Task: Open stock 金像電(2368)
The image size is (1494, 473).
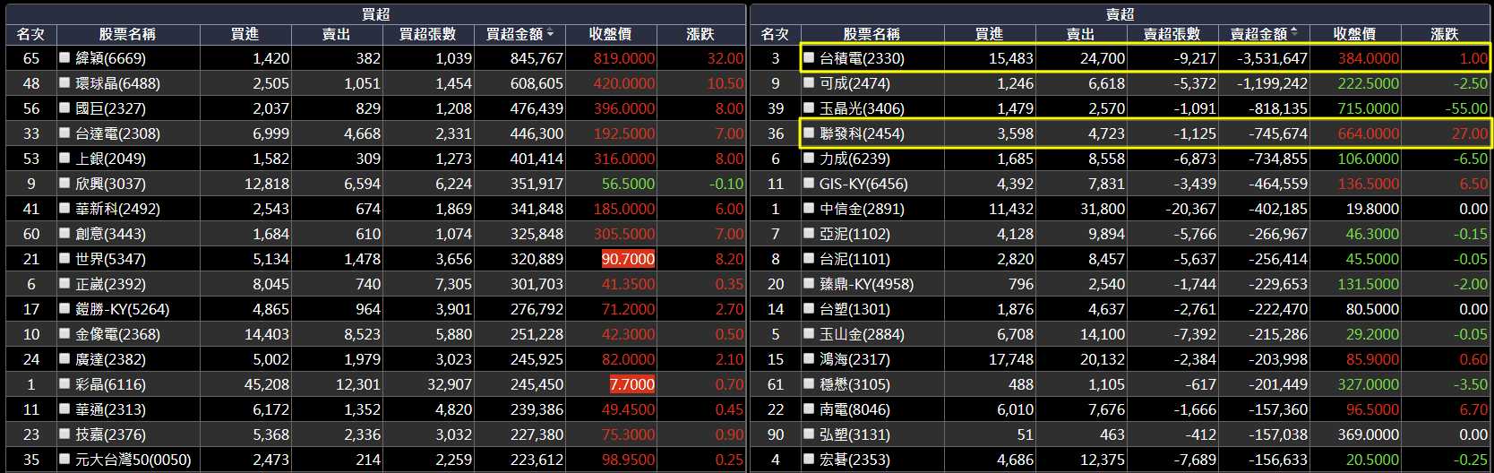Action: [117, 334]
